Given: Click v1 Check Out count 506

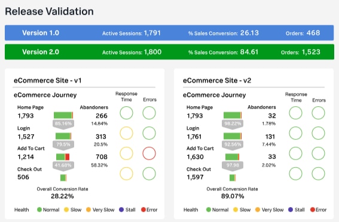Looking at the screenshot, I should (23, 177).
